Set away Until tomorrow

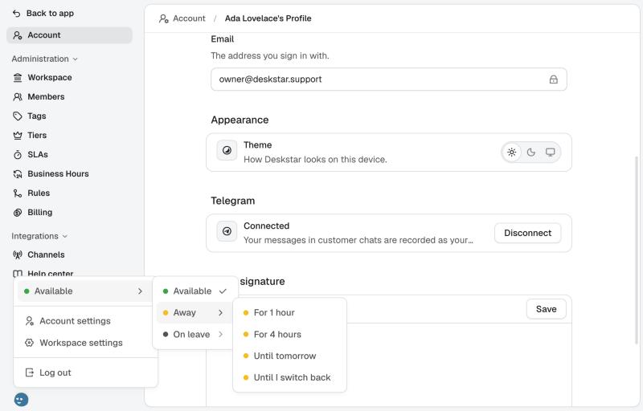(x=289, y=356)
